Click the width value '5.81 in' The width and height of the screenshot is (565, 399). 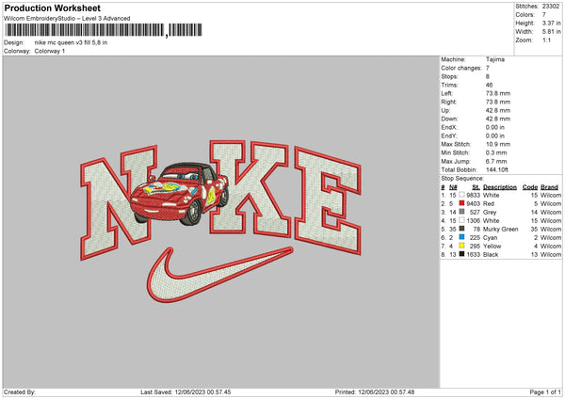click(x=551, y=32)
